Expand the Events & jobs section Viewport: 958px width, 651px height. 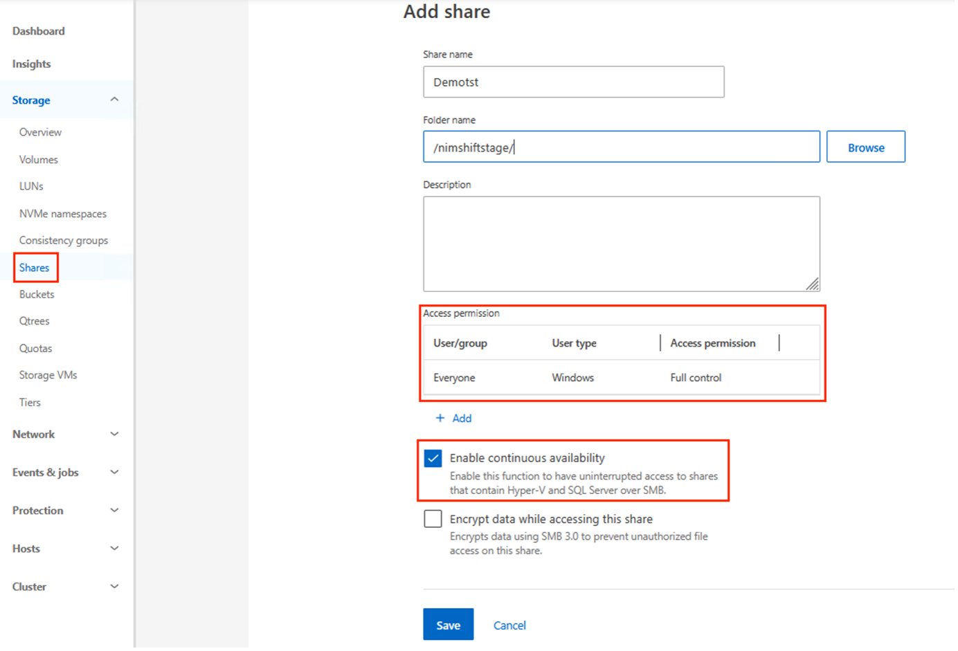click(114, 473)
